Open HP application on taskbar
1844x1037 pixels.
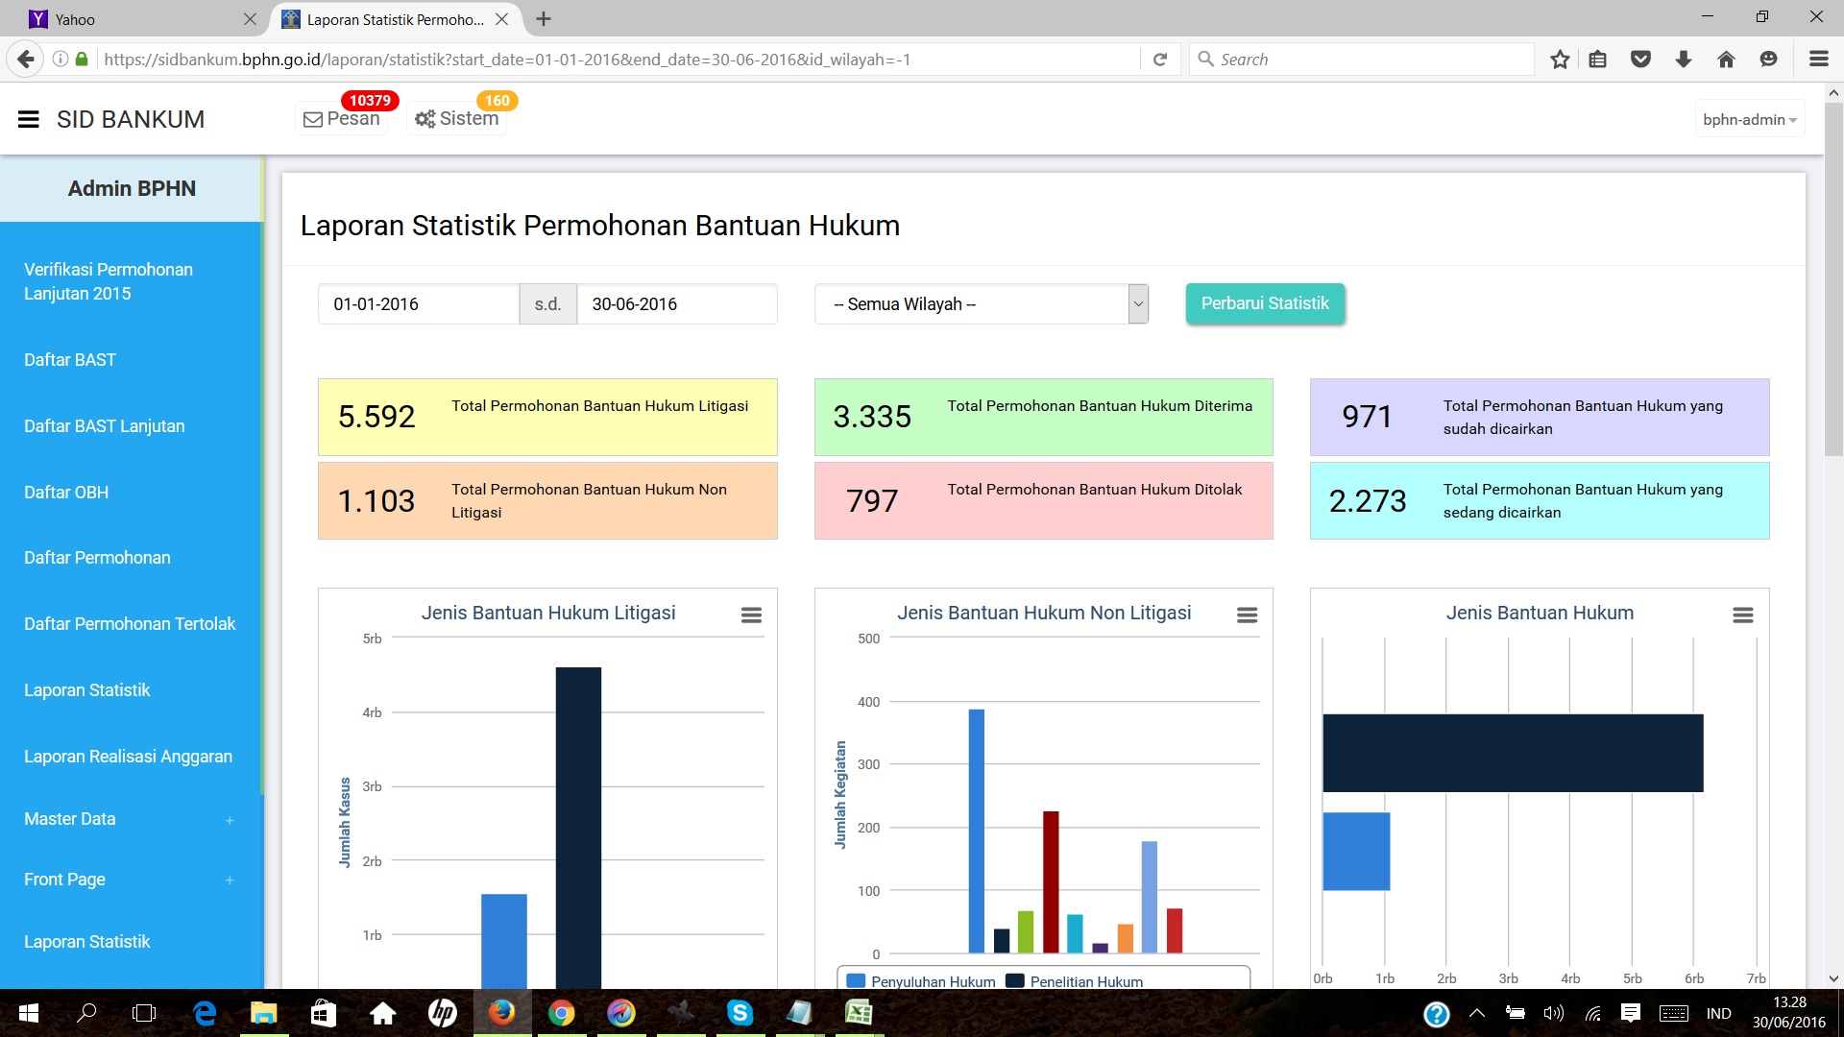[442, 1013]
